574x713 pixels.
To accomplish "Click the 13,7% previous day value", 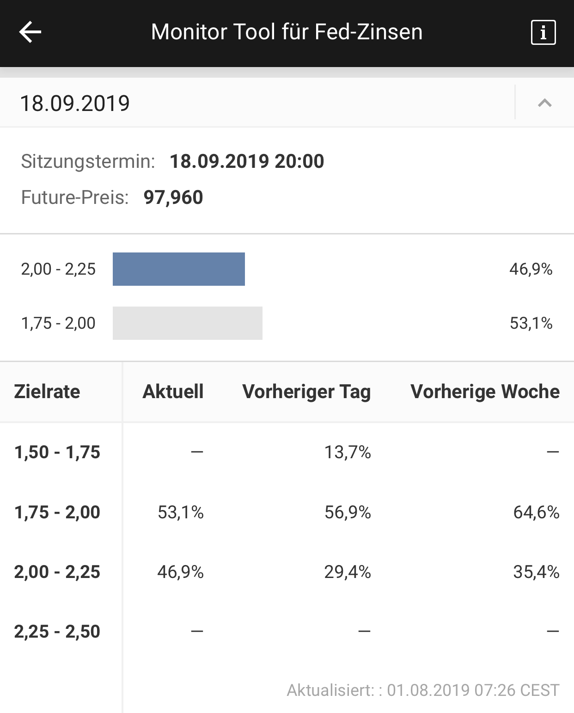I will pos(348,452).
